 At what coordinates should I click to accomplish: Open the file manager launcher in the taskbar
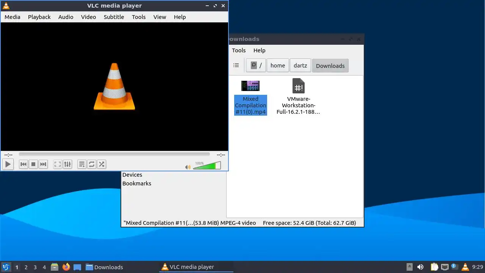(x=55, y=267)
